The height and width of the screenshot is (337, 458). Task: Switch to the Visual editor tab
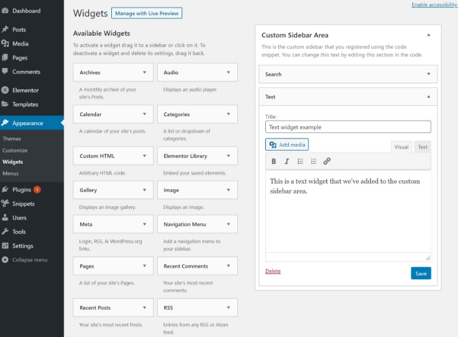[x=401, y=147]
